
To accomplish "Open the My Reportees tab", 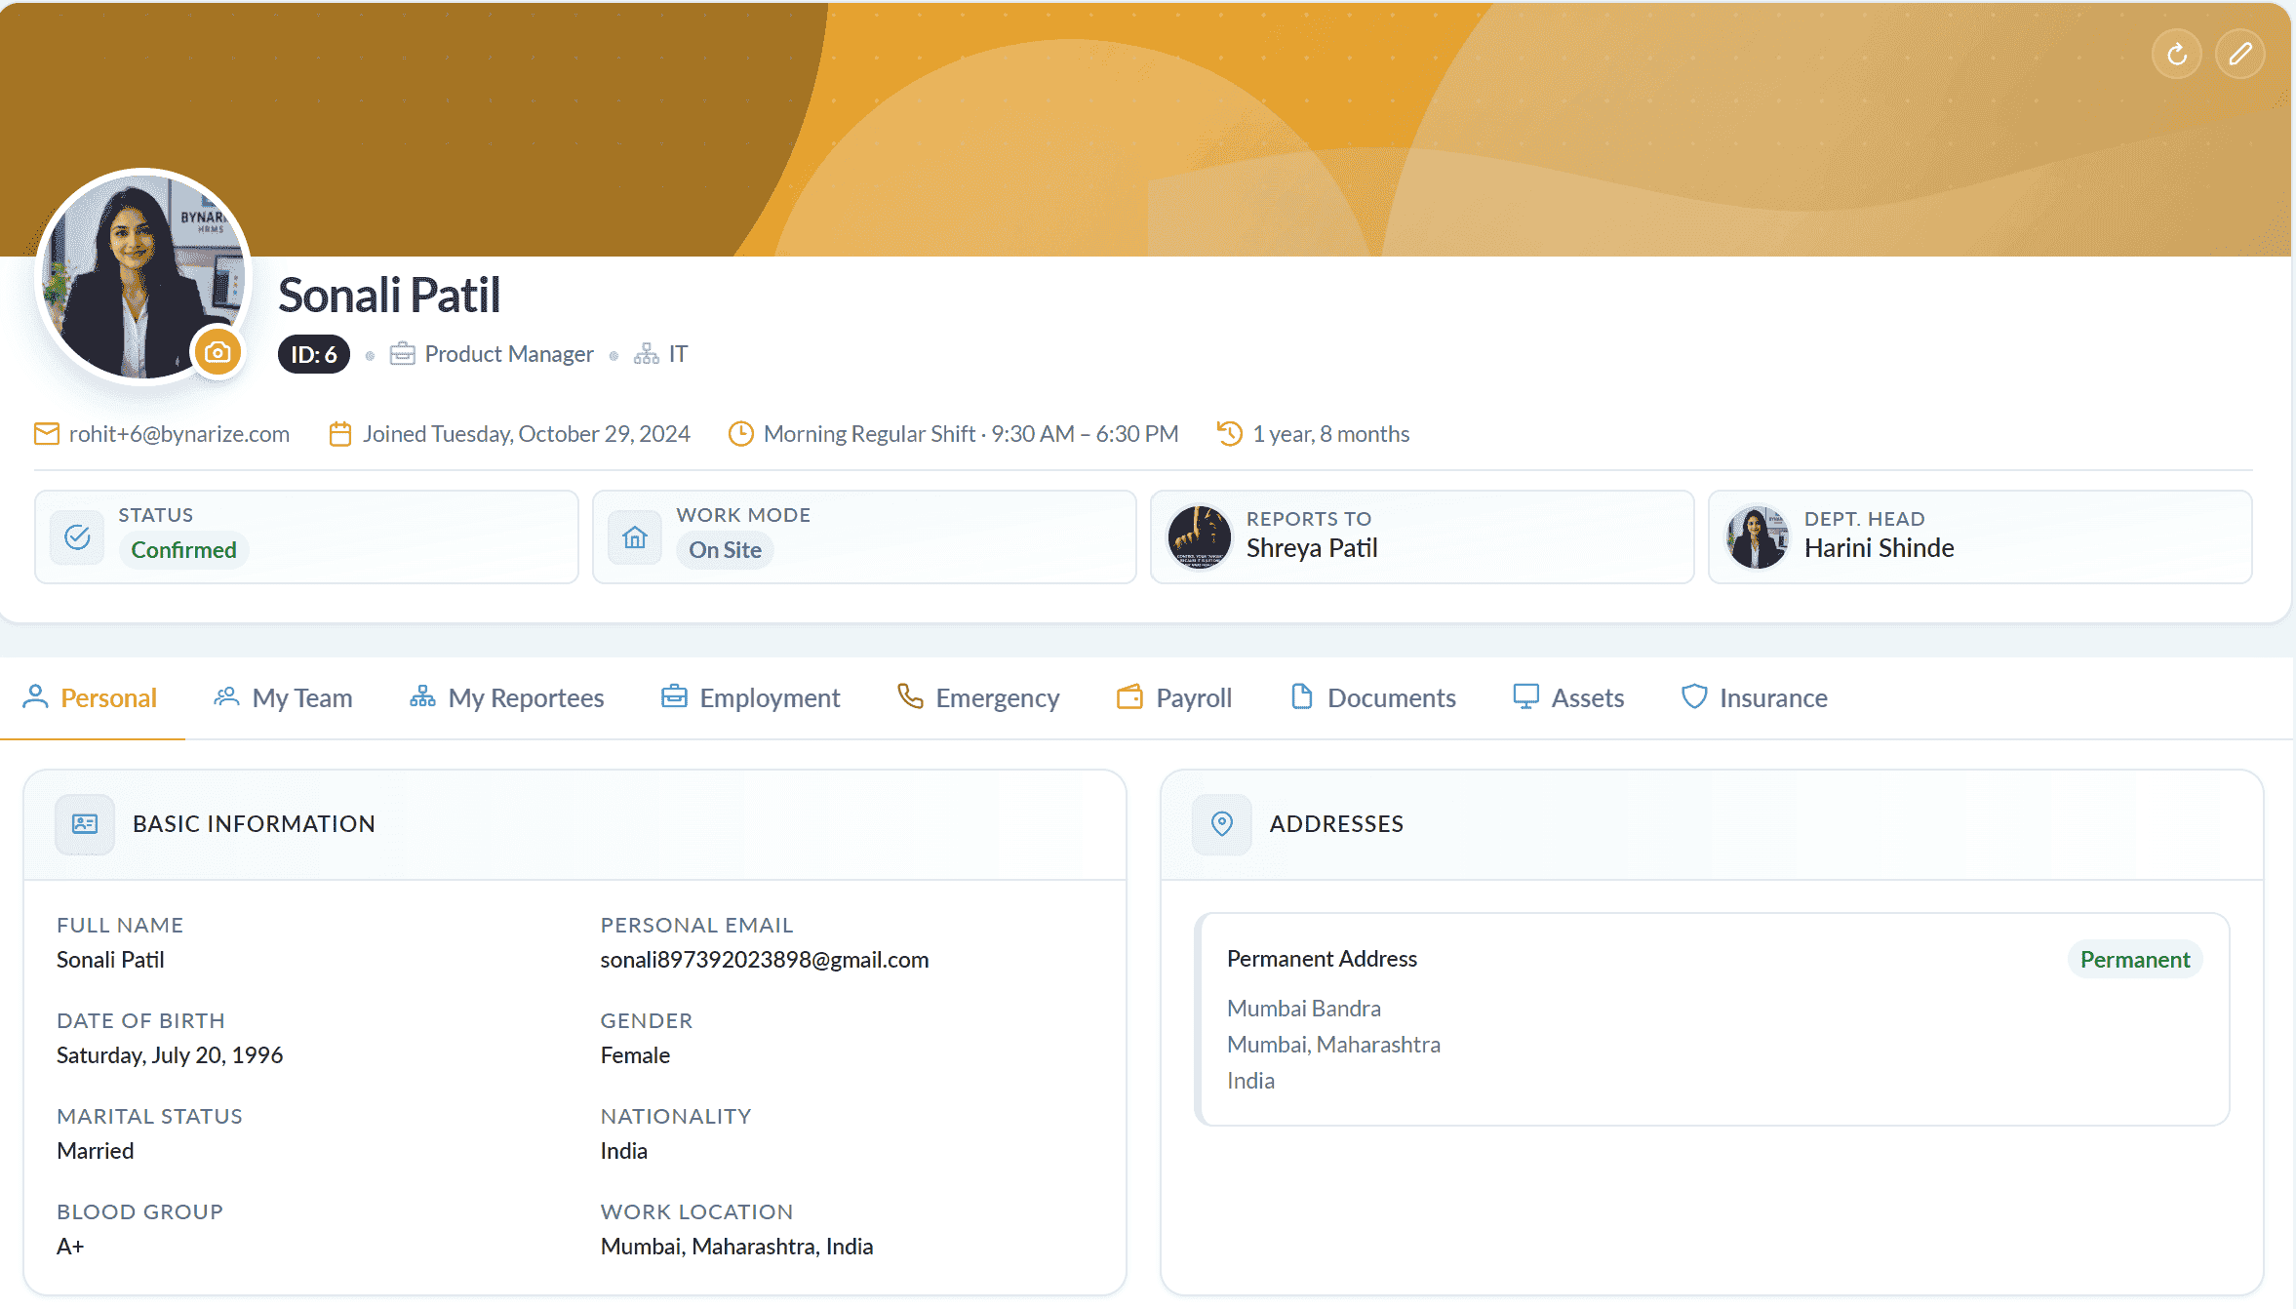I will (x=507, y=698).
